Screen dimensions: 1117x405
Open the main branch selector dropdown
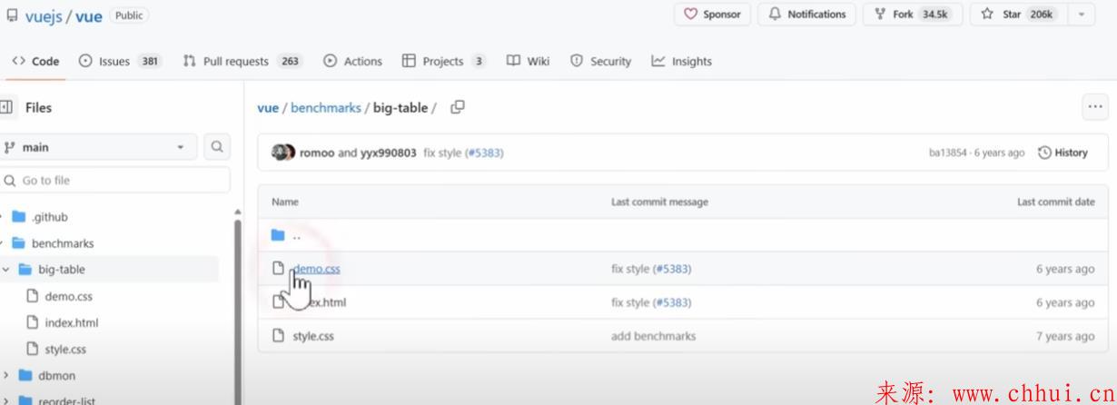coord(98,147)
